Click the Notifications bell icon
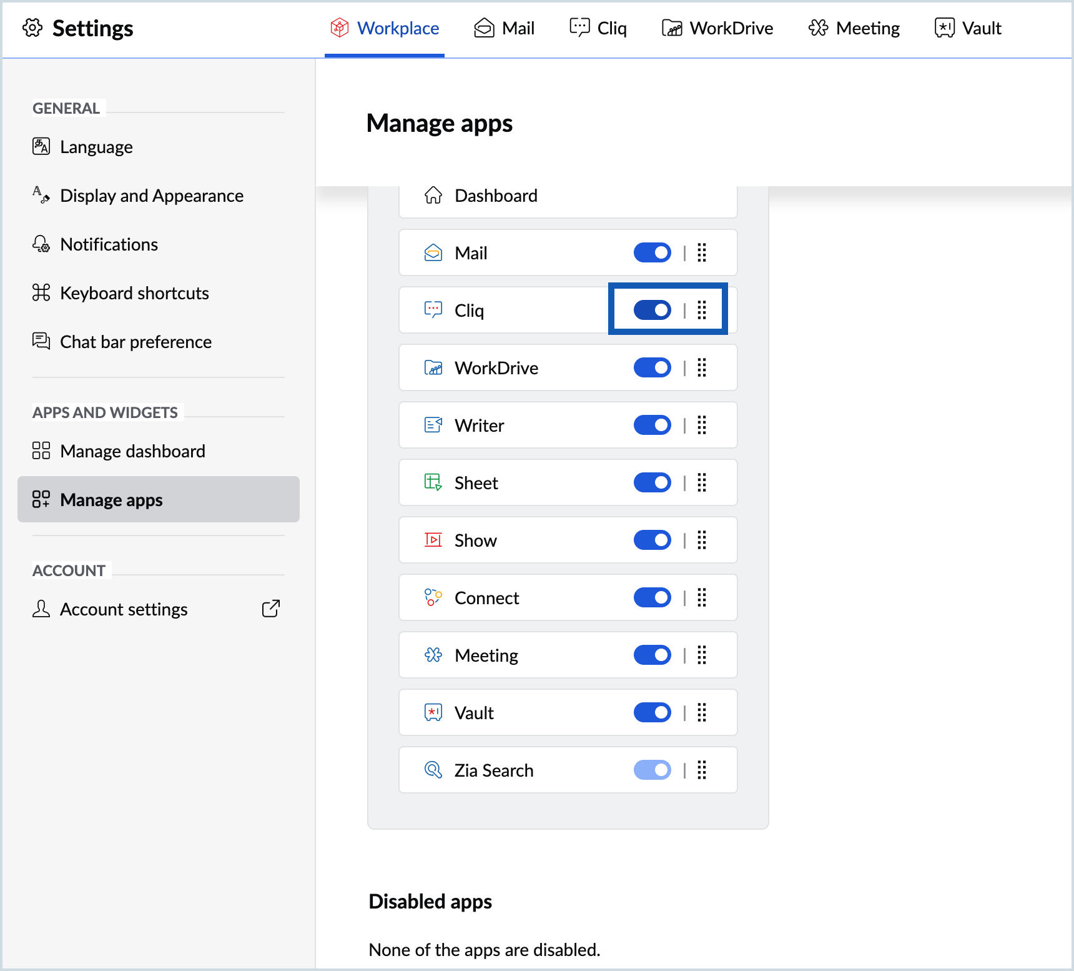 (41, 244)
